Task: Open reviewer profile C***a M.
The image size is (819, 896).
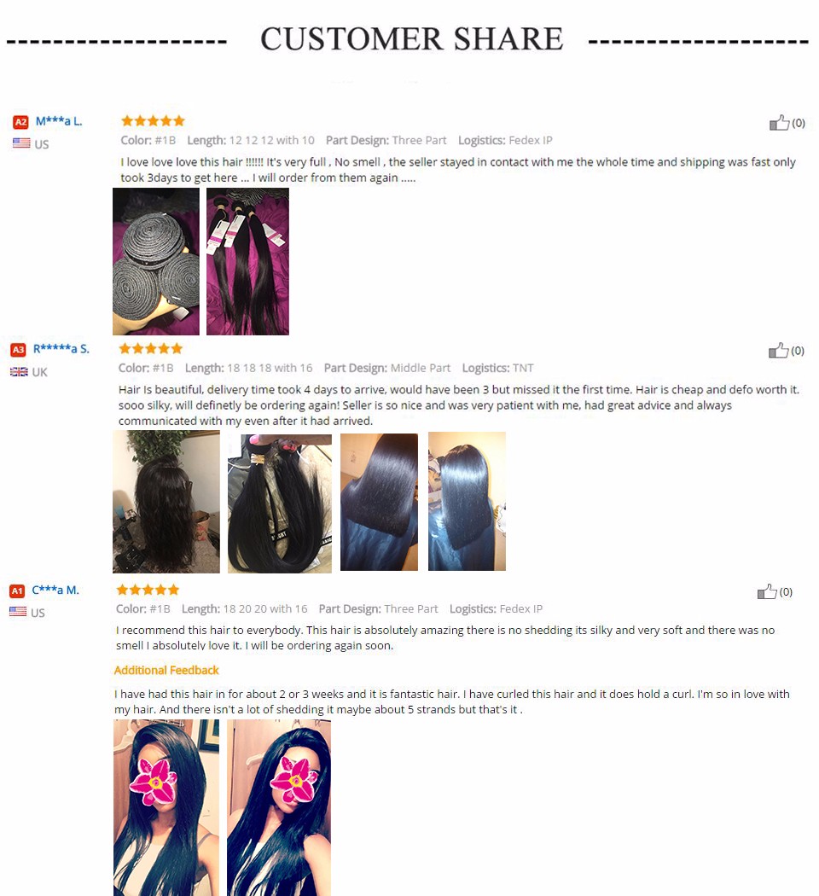Action: click(55, 590)
